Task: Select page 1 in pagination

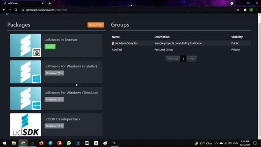Action: [x=183, y=59]
